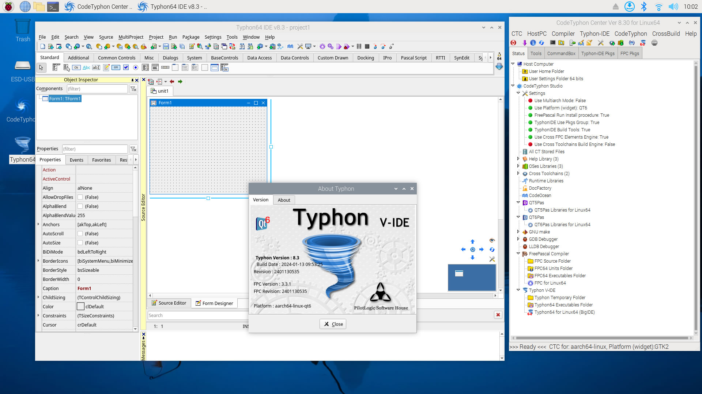
Task: Toggle the AlphaBlend property checkbox
Action: pos(80,206)
